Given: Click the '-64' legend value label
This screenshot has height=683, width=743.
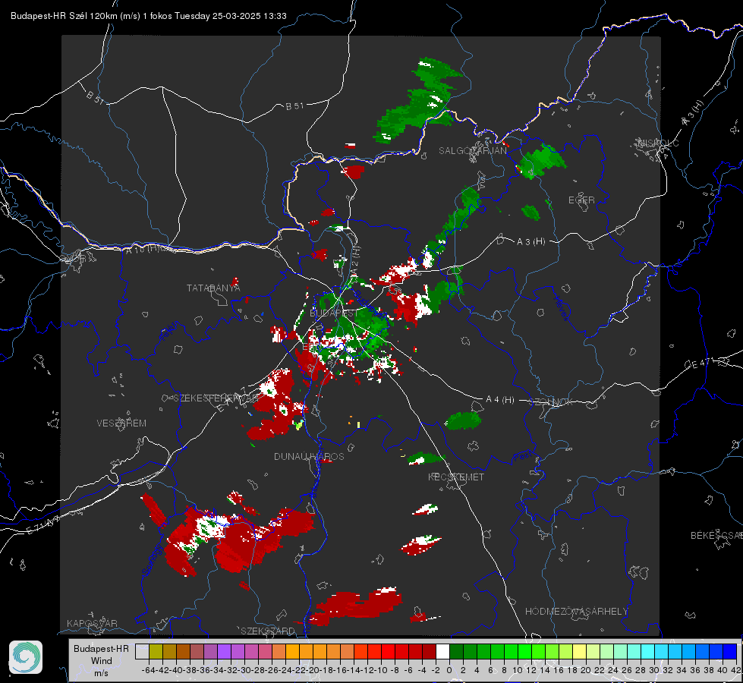Looking at the screenshot, I should (x=148, y=670).
